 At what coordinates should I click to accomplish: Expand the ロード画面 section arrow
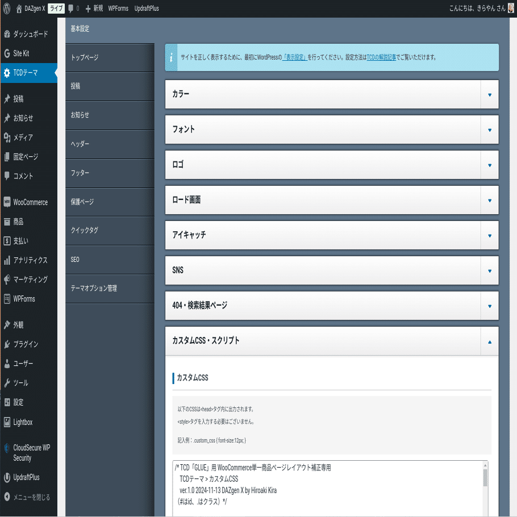click(x=490, y=201)
